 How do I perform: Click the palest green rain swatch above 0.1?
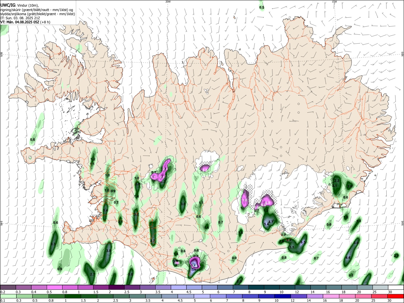pos(8,296)
